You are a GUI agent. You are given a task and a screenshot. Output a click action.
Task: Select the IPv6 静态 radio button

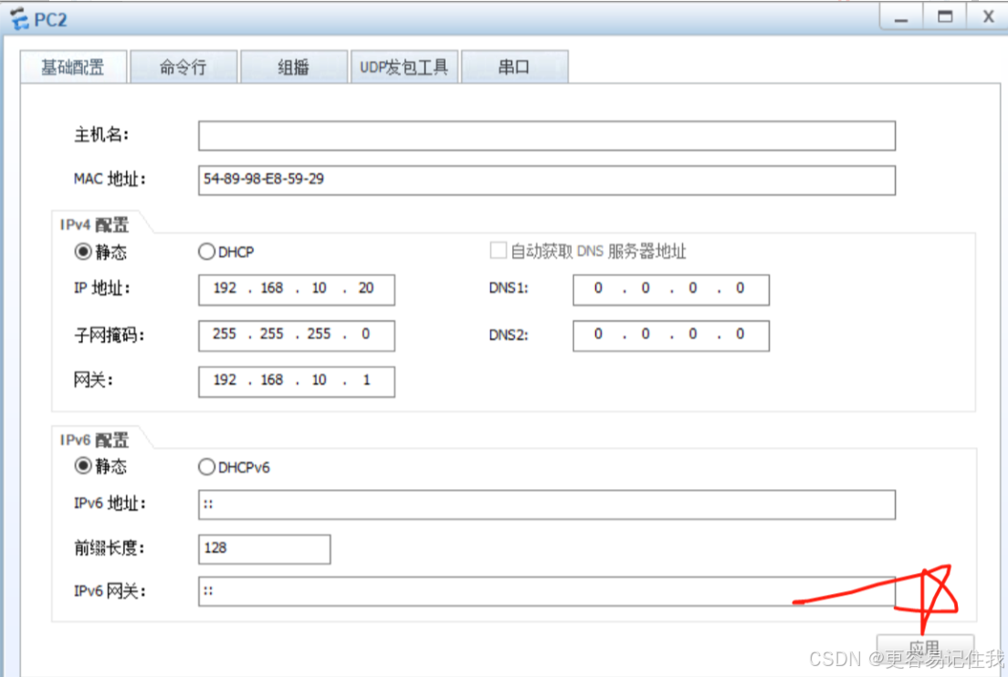pyautogui.click(x=83, y=465)
